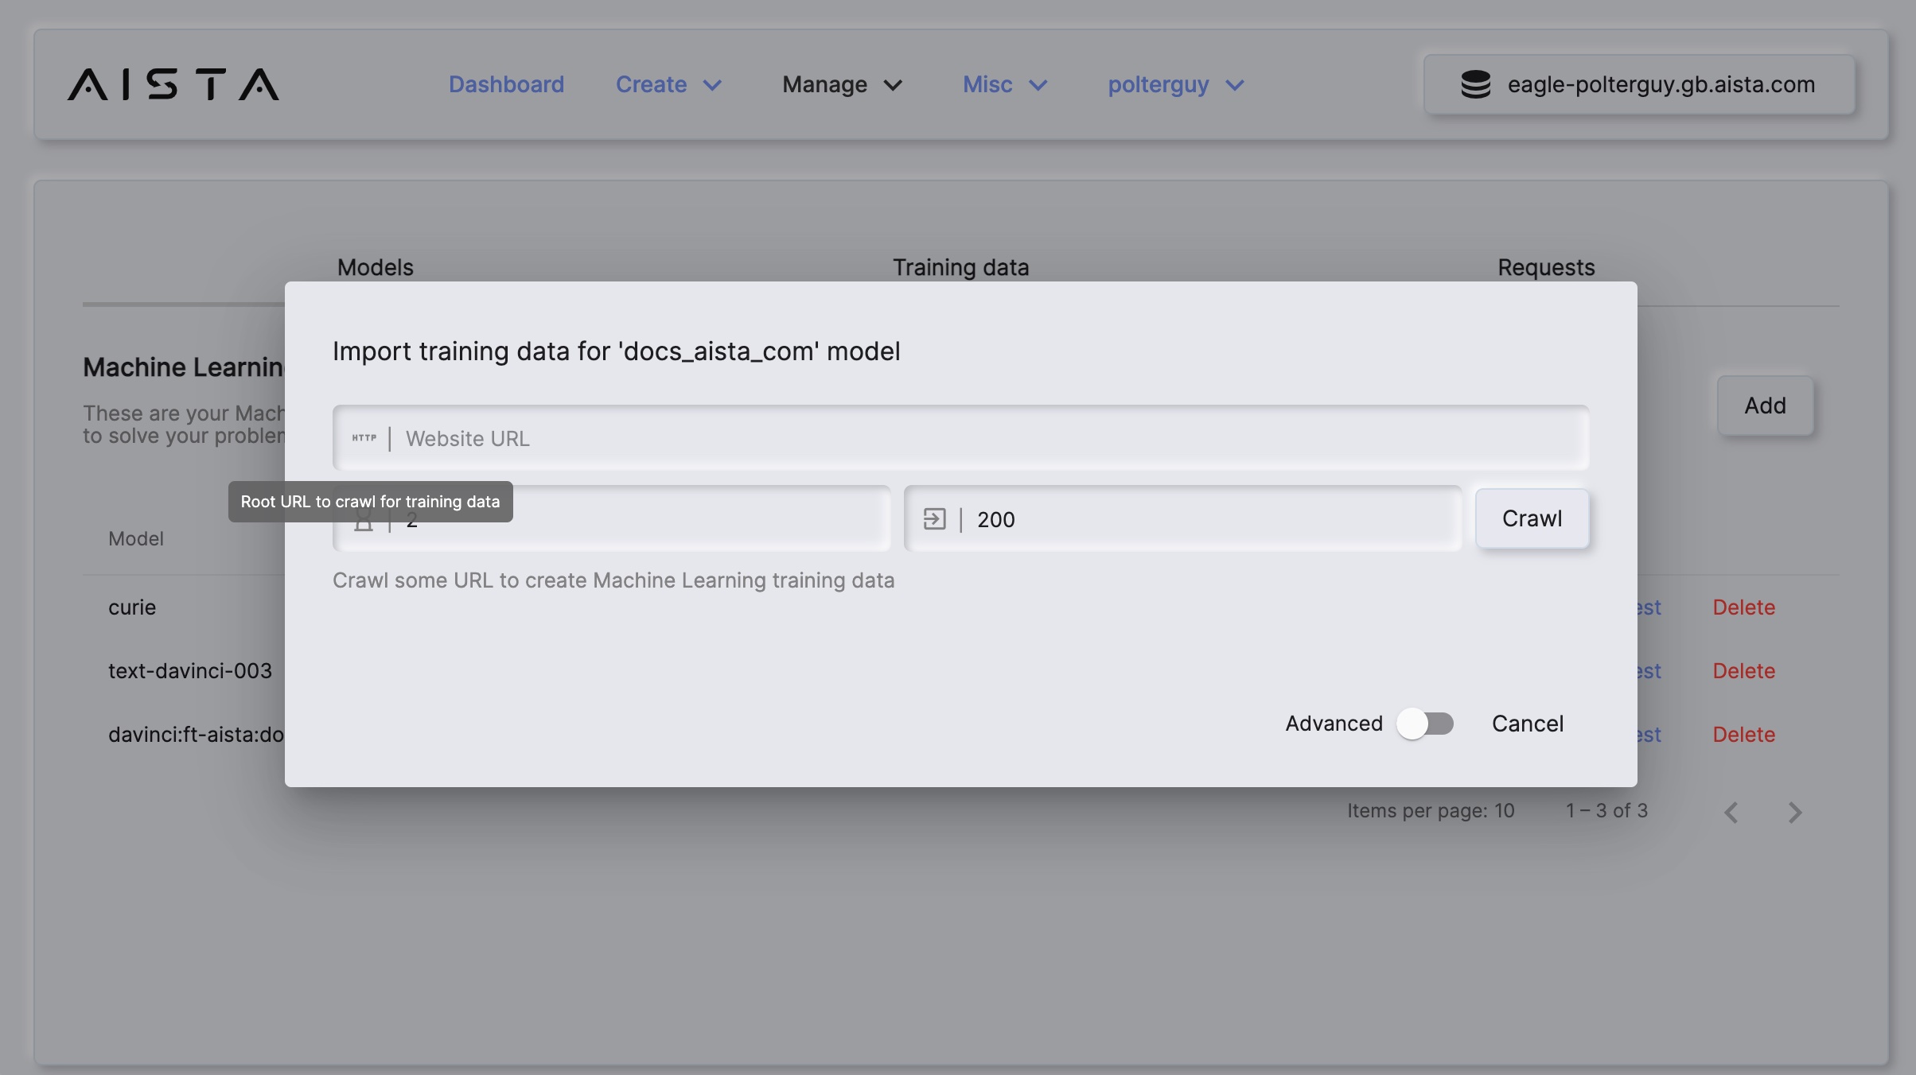Image resolution: width=1916 pixels, height=1075 pixels.
Task: Go to previous page of models
Action: click(1731, 812)
